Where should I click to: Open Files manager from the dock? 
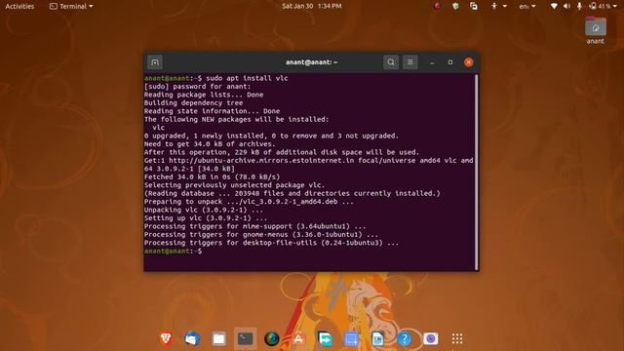pyautogui.click(x=218, y=338)
